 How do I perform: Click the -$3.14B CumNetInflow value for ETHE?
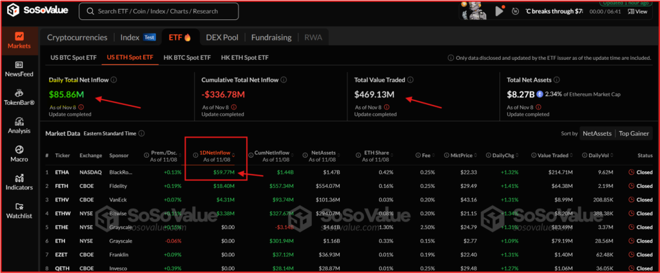pyautogui.click(x=285, y=227)
